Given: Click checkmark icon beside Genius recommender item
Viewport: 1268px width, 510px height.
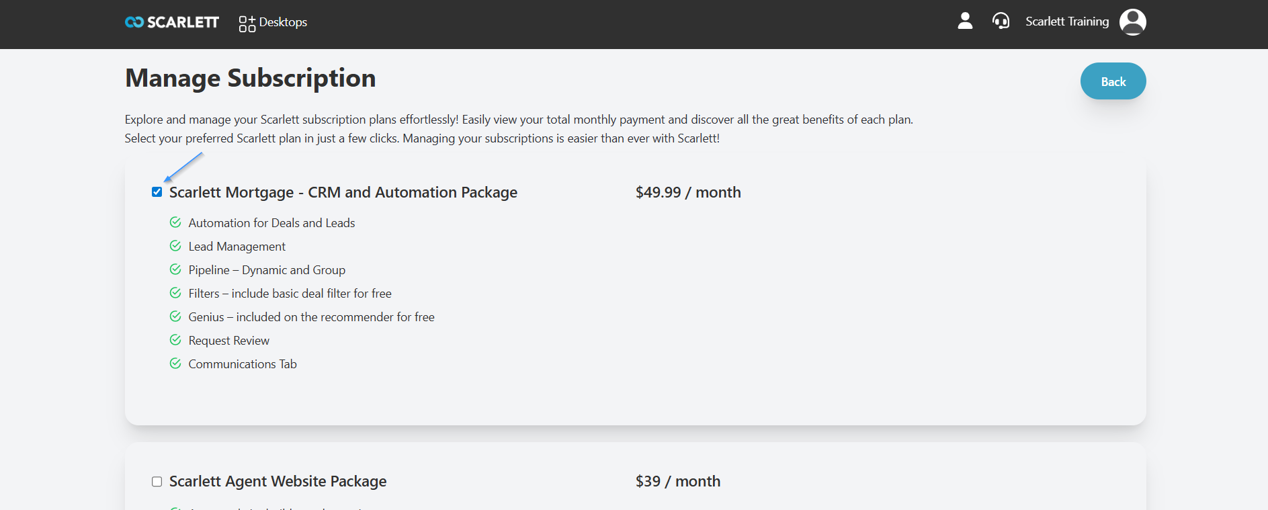Looking at the screenshot, I should pyautogui.click(x=175, y=316).
